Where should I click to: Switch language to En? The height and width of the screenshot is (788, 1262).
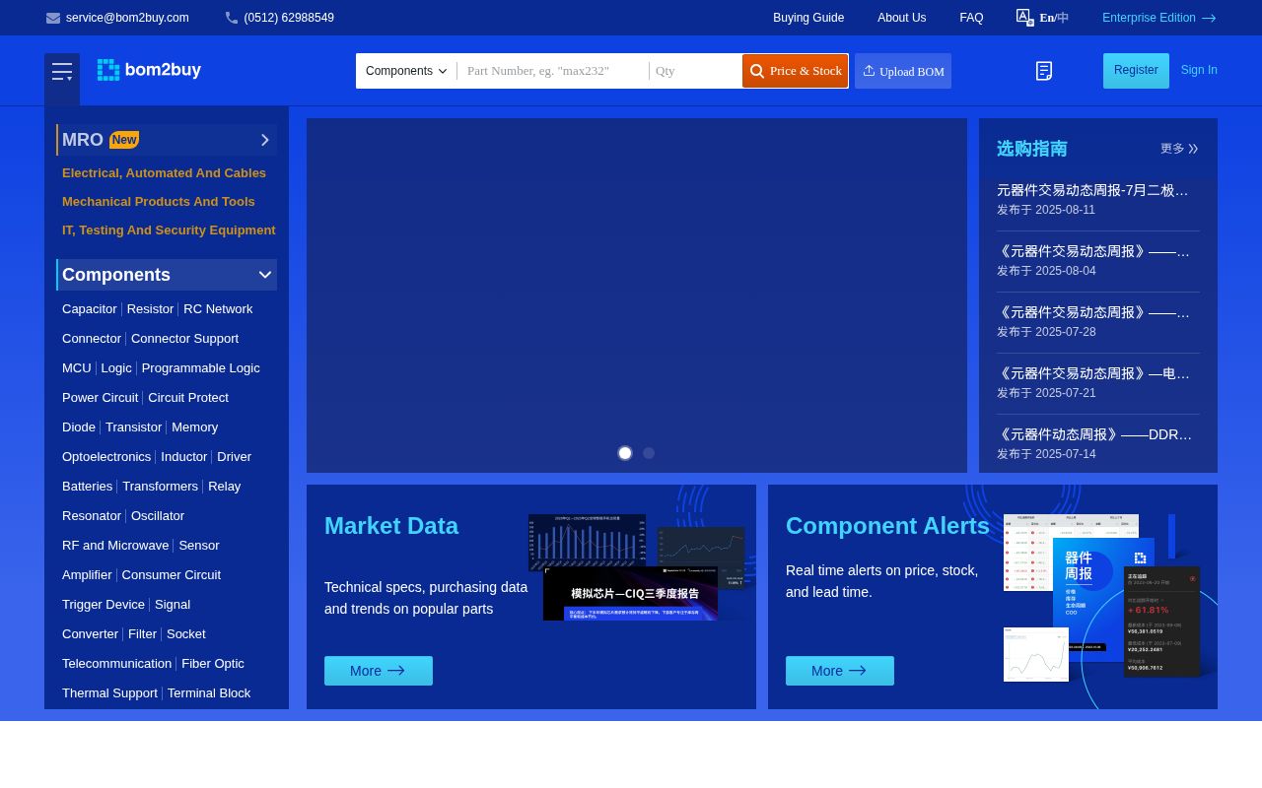tap(1047, 18)
